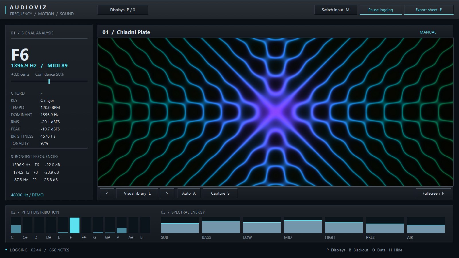
Task: Enter Fullscreen F mode
Action: pyautogui.click(x=433, y=193)
